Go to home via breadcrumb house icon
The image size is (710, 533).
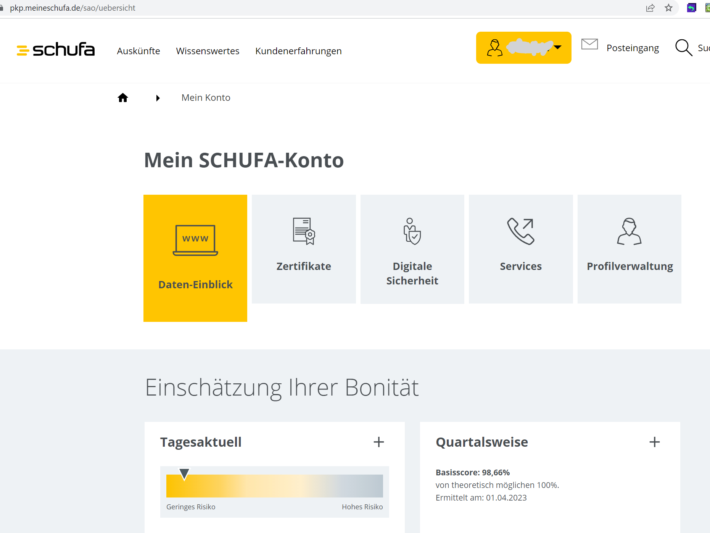[x=123, y=98]
